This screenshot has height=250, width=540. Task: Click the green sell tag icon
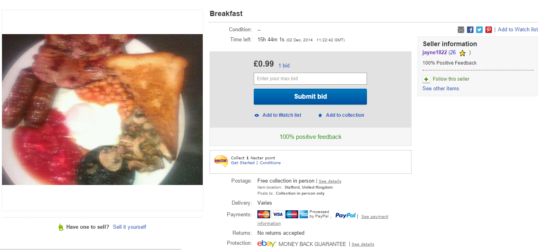click(x=61, y=227)
